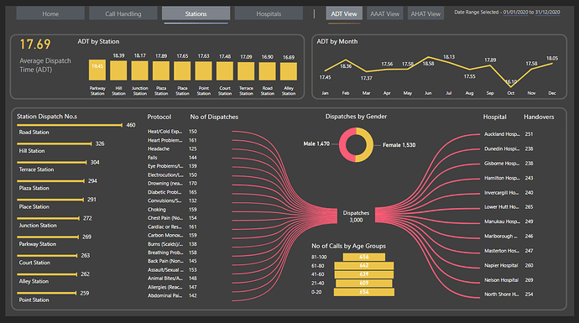Click the Feb 18.36 point on ADT by Month

pyautogui.click(x=346, y=60)
